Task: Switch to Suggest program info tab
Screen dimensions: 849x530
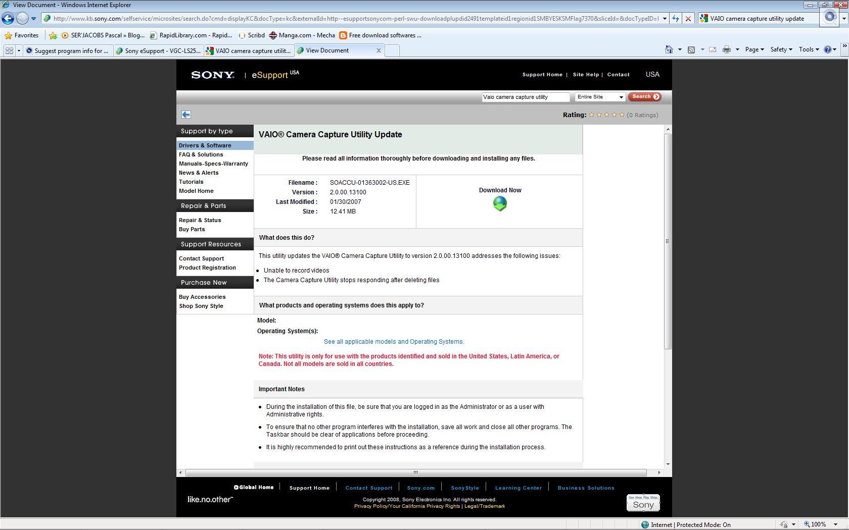Action: coord(68,50)
